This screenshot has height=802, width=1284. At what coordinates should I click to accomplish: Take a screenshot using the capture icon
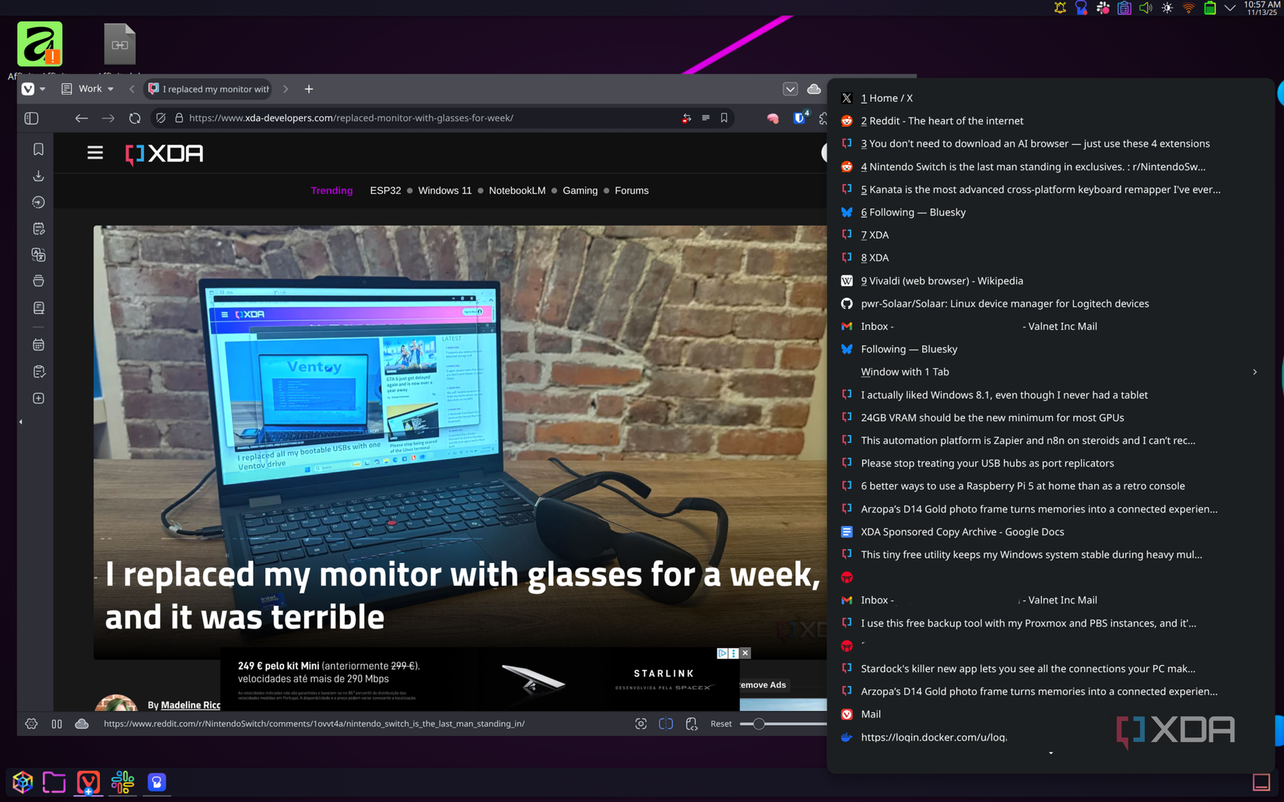[x=640, y=723]
